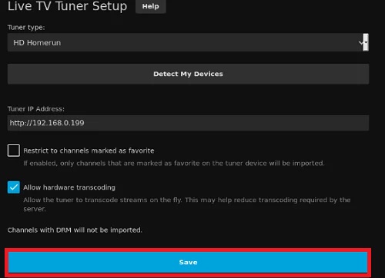Enable Restrict to channels marked as favorite
385x278 pixels.
(14, 151)
